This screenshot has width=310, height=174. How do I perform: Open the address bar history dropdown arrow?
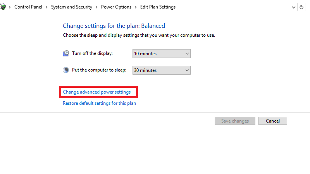pos(293,7)
